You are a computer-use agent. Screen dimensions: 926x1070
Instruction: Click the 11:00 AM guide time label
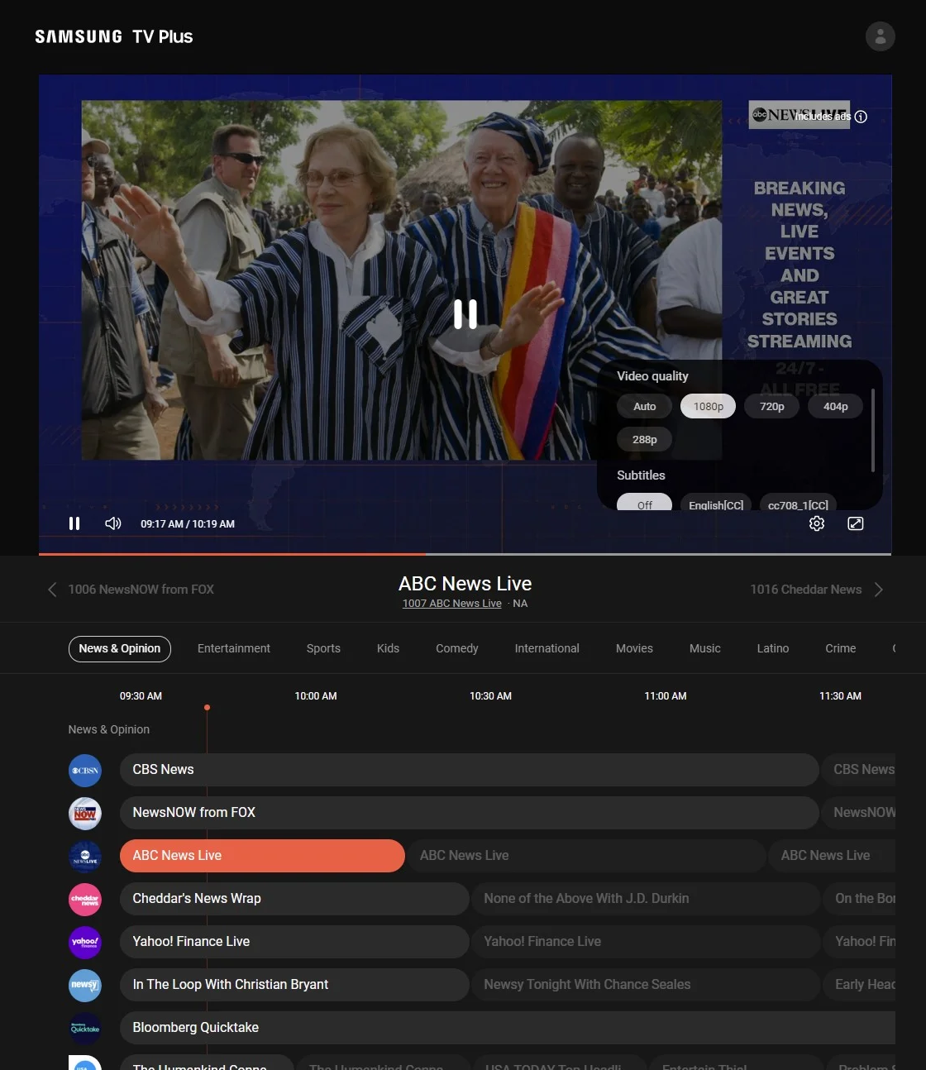pyautogui.click(x=666, y=696)
